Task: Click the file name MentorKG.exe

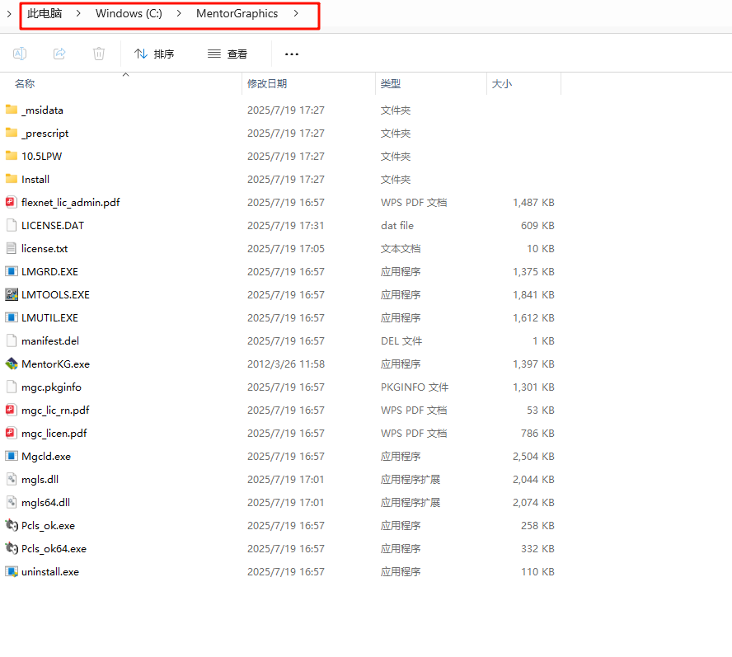Action: coord(55,364)
